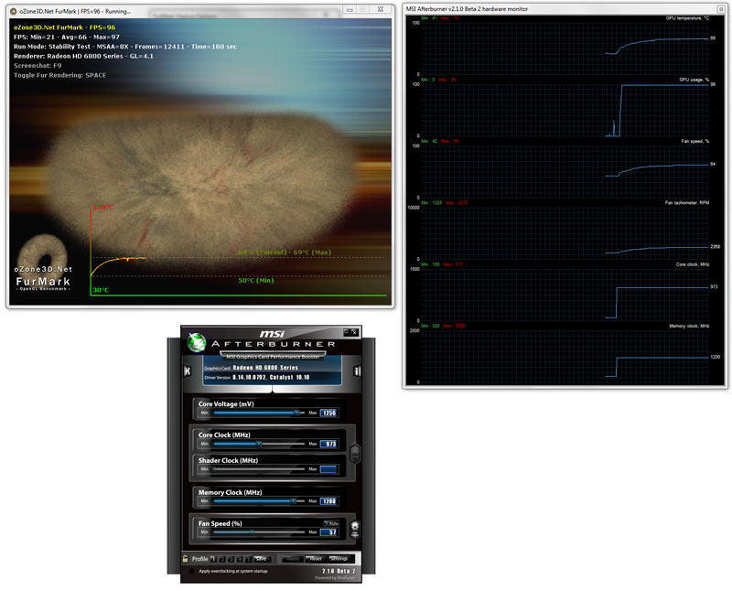Click the green MSI Afterburner logo
The height and width of the screenshot is (591, 732).
coord(195,342)
